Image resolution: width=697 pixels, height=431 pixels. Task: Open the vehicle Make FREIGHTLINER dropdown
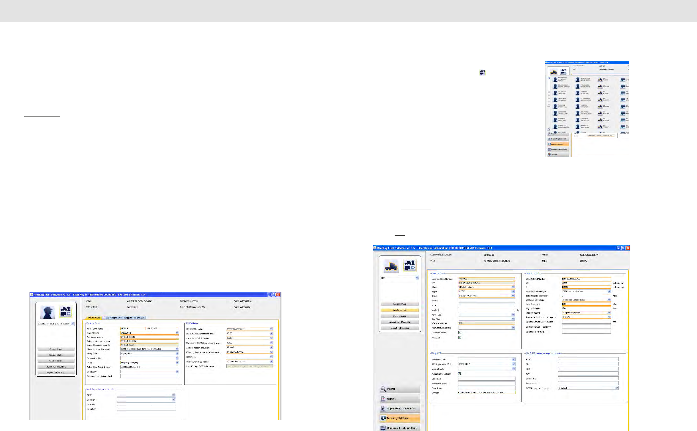click(x=513, y=287)
